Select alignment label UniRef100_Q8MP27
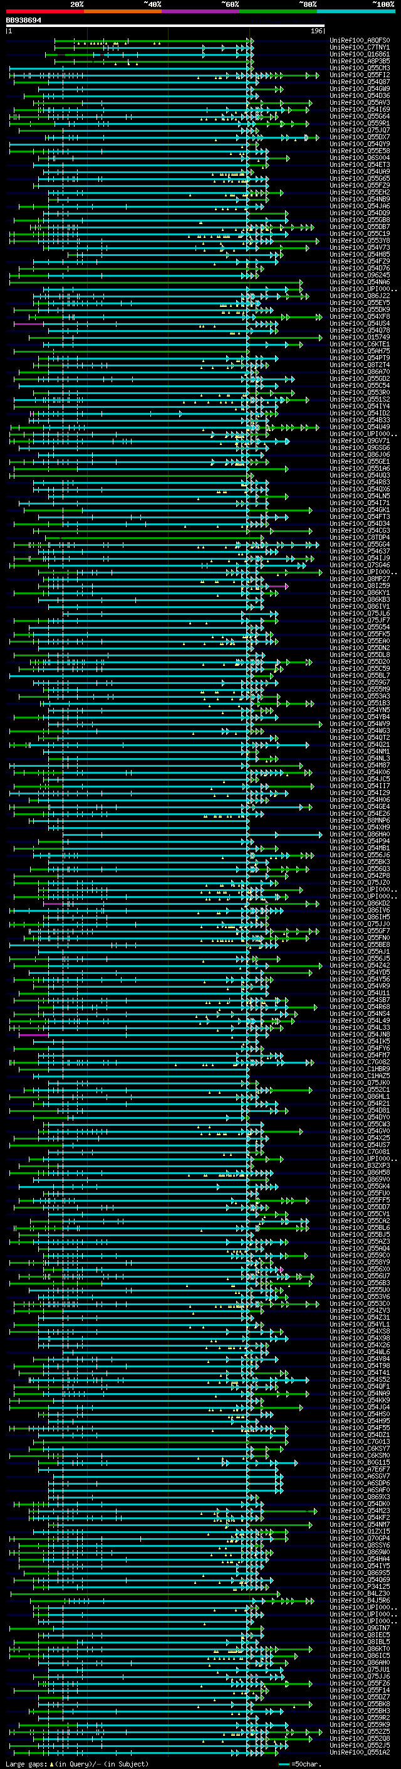Image resolution: width=401 pixels, height=1769 pixels. click(360, 579)
